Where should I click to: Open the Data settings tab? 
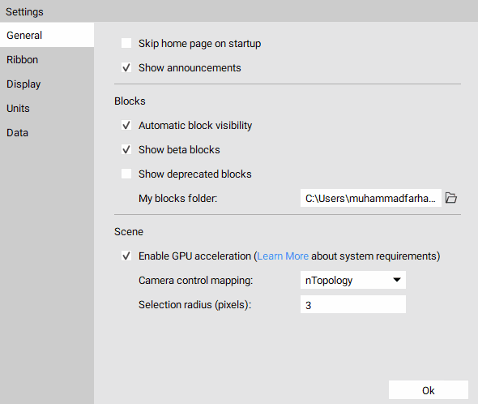click(x=47, y=133)
